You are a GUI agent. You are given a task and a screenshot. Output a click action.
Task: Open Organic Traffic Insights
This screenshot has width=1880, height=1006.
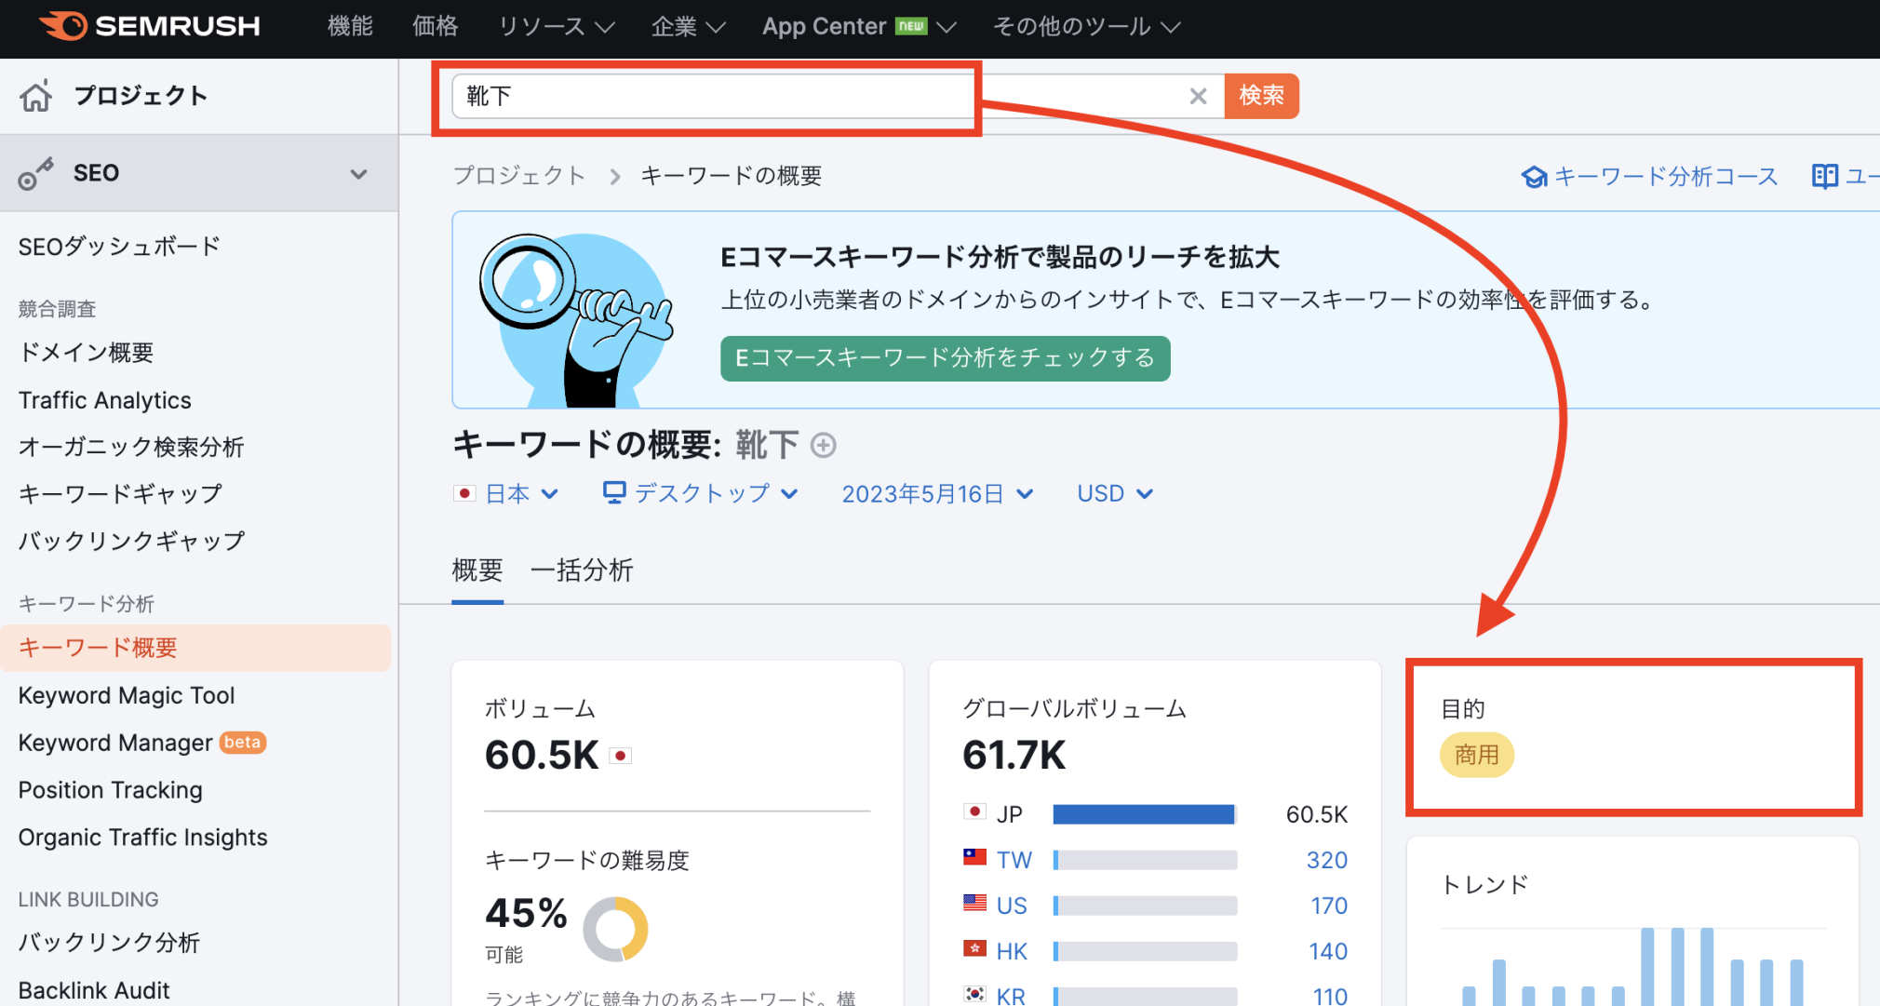pyautogui.click(x=143, y=838)
